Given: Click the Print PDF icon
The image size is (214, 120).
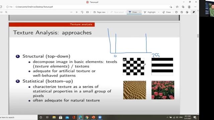Looking at the screenshot, I should point(176,12).
